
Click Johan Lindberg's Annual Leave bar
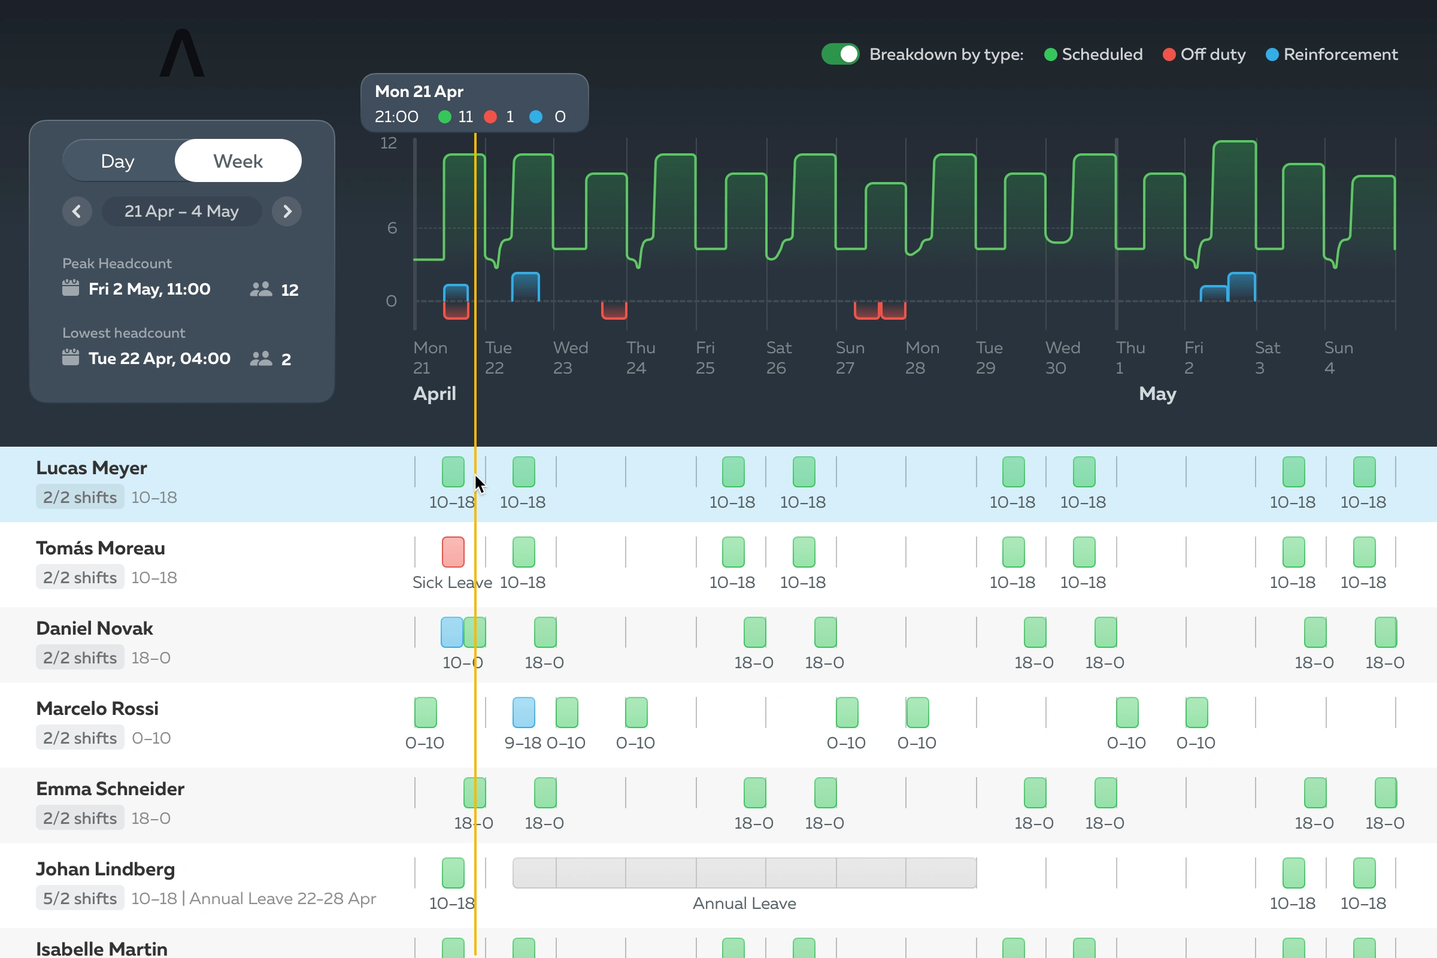(744, 872)
